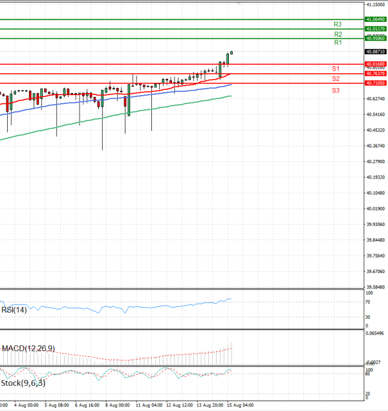This screenshot has height=411, width=388.
Task: Click the 11 Aug 04:00 time label
Action: pyautogui.click(x=149, y=405)
